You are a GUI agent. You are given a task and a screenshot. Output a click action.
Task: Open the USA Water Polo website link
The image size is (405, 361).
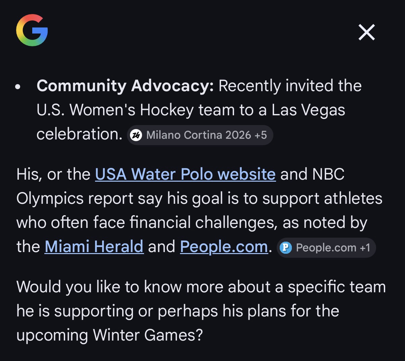pos(185,174)
